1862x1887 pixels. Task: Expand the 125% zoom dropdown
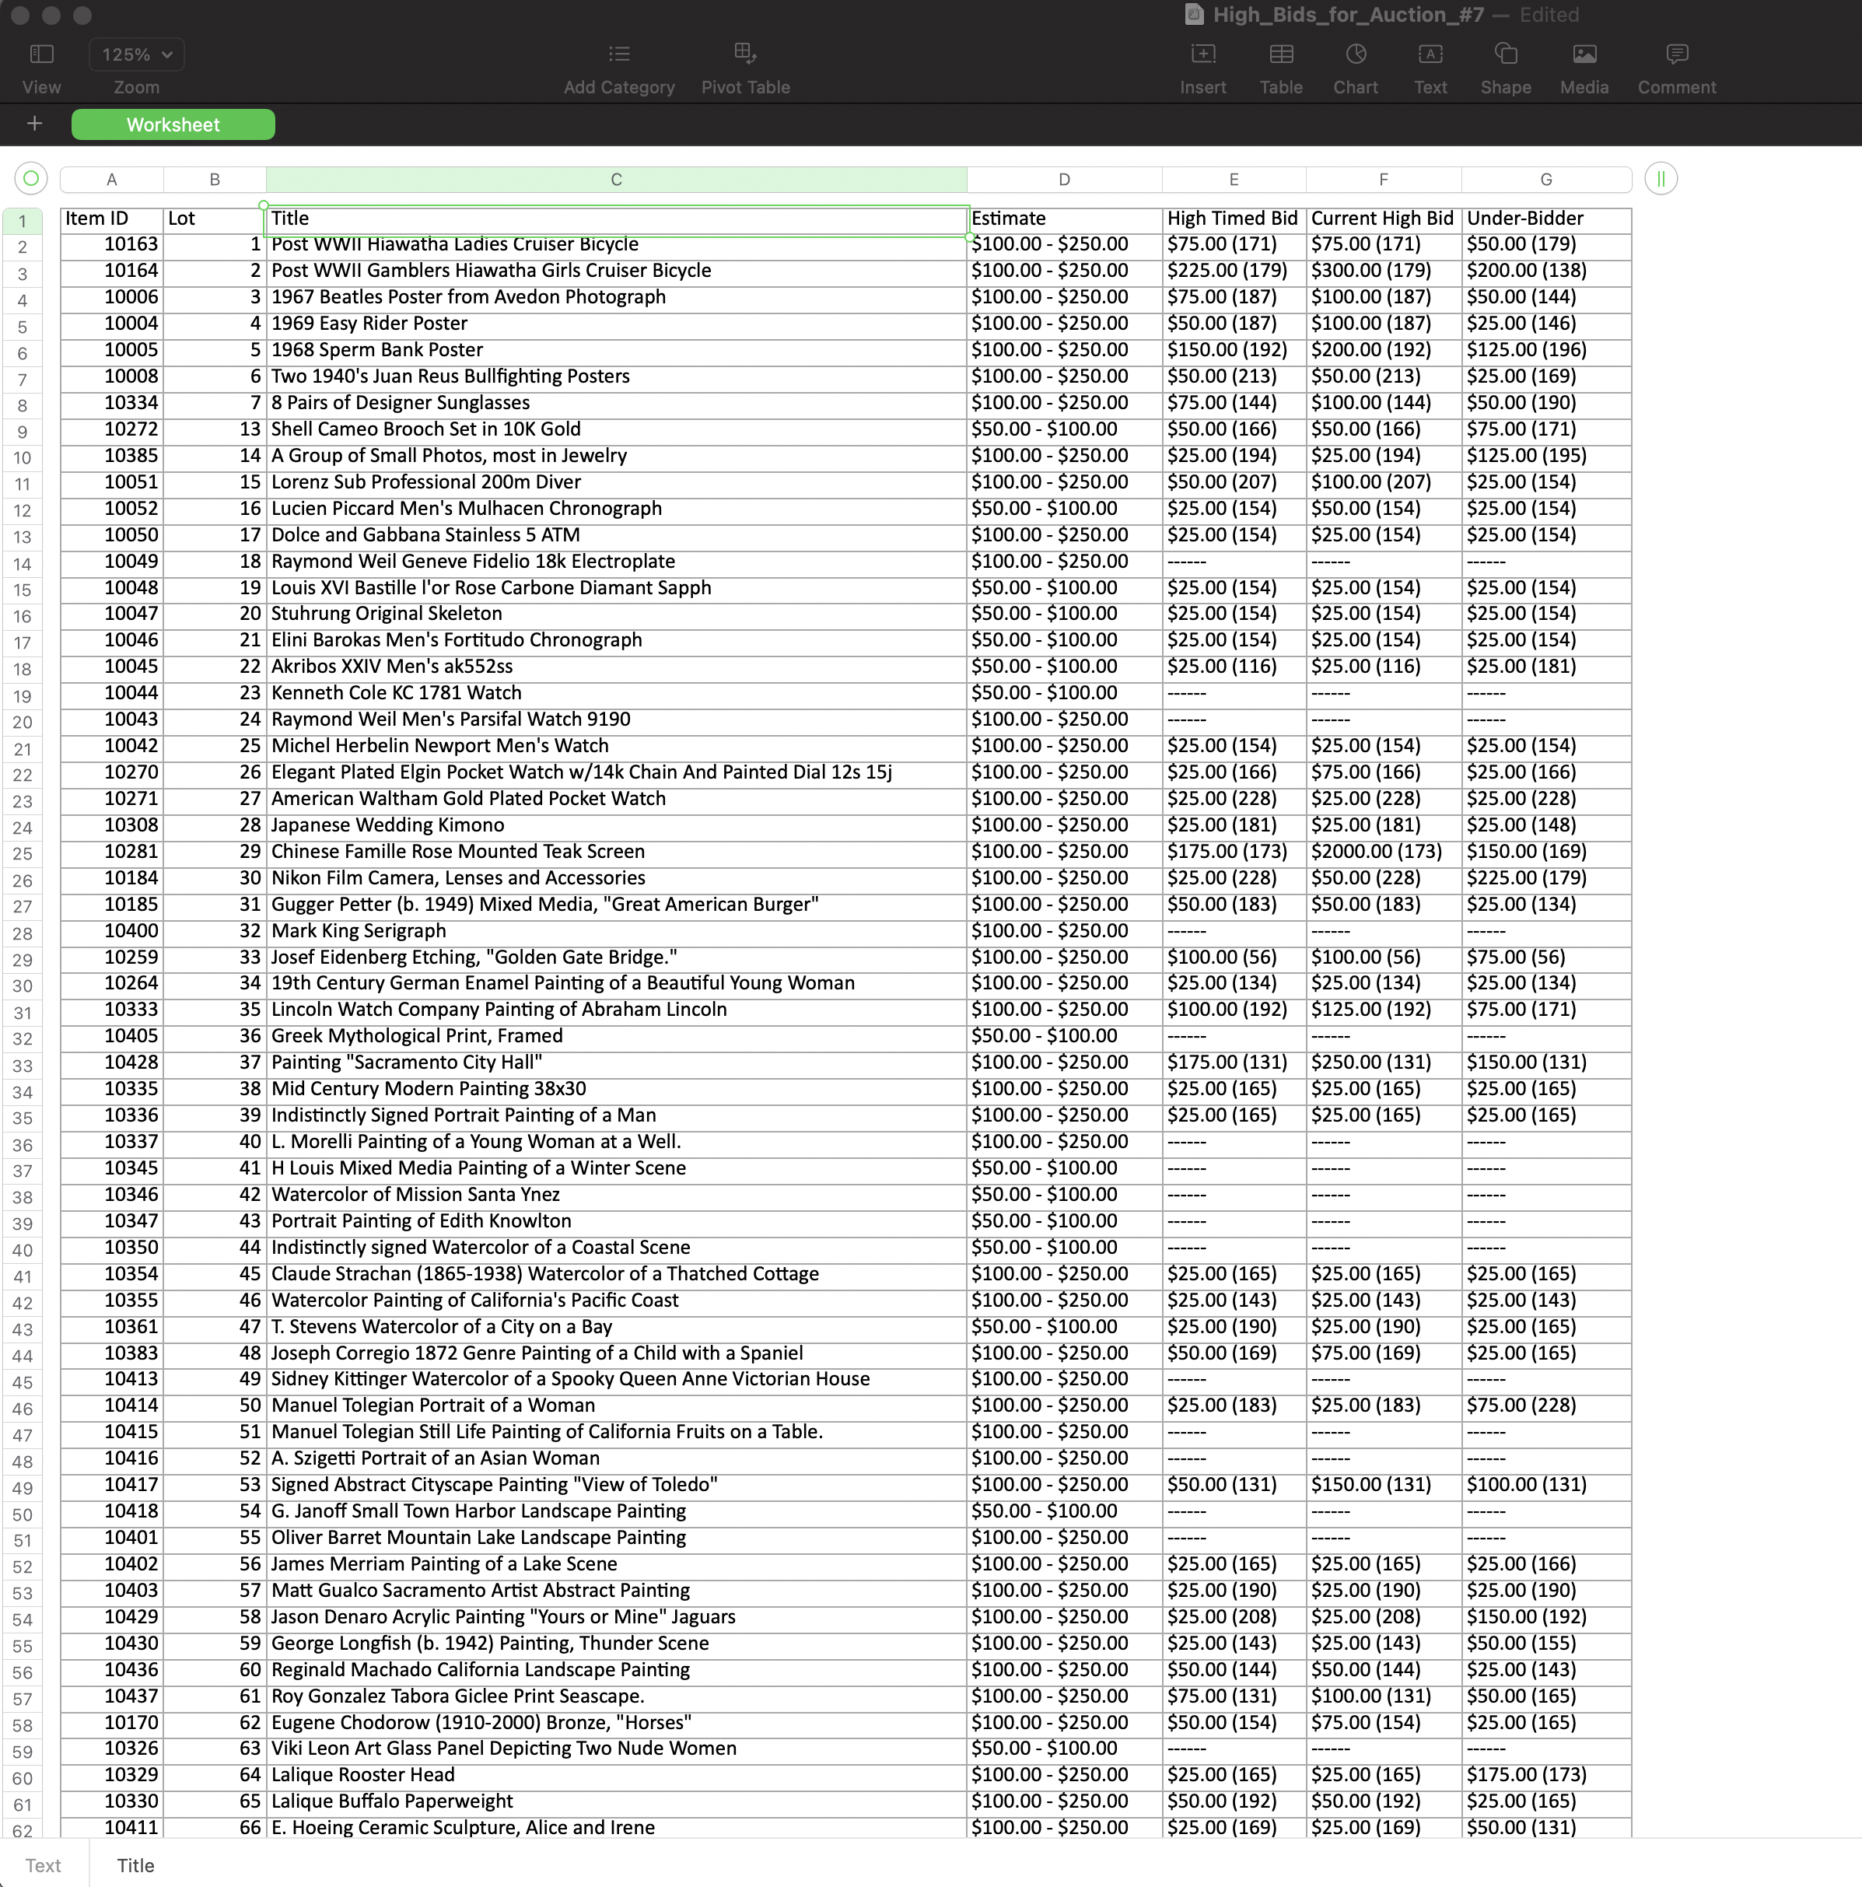pyautogui.click(x=137, y=54)
